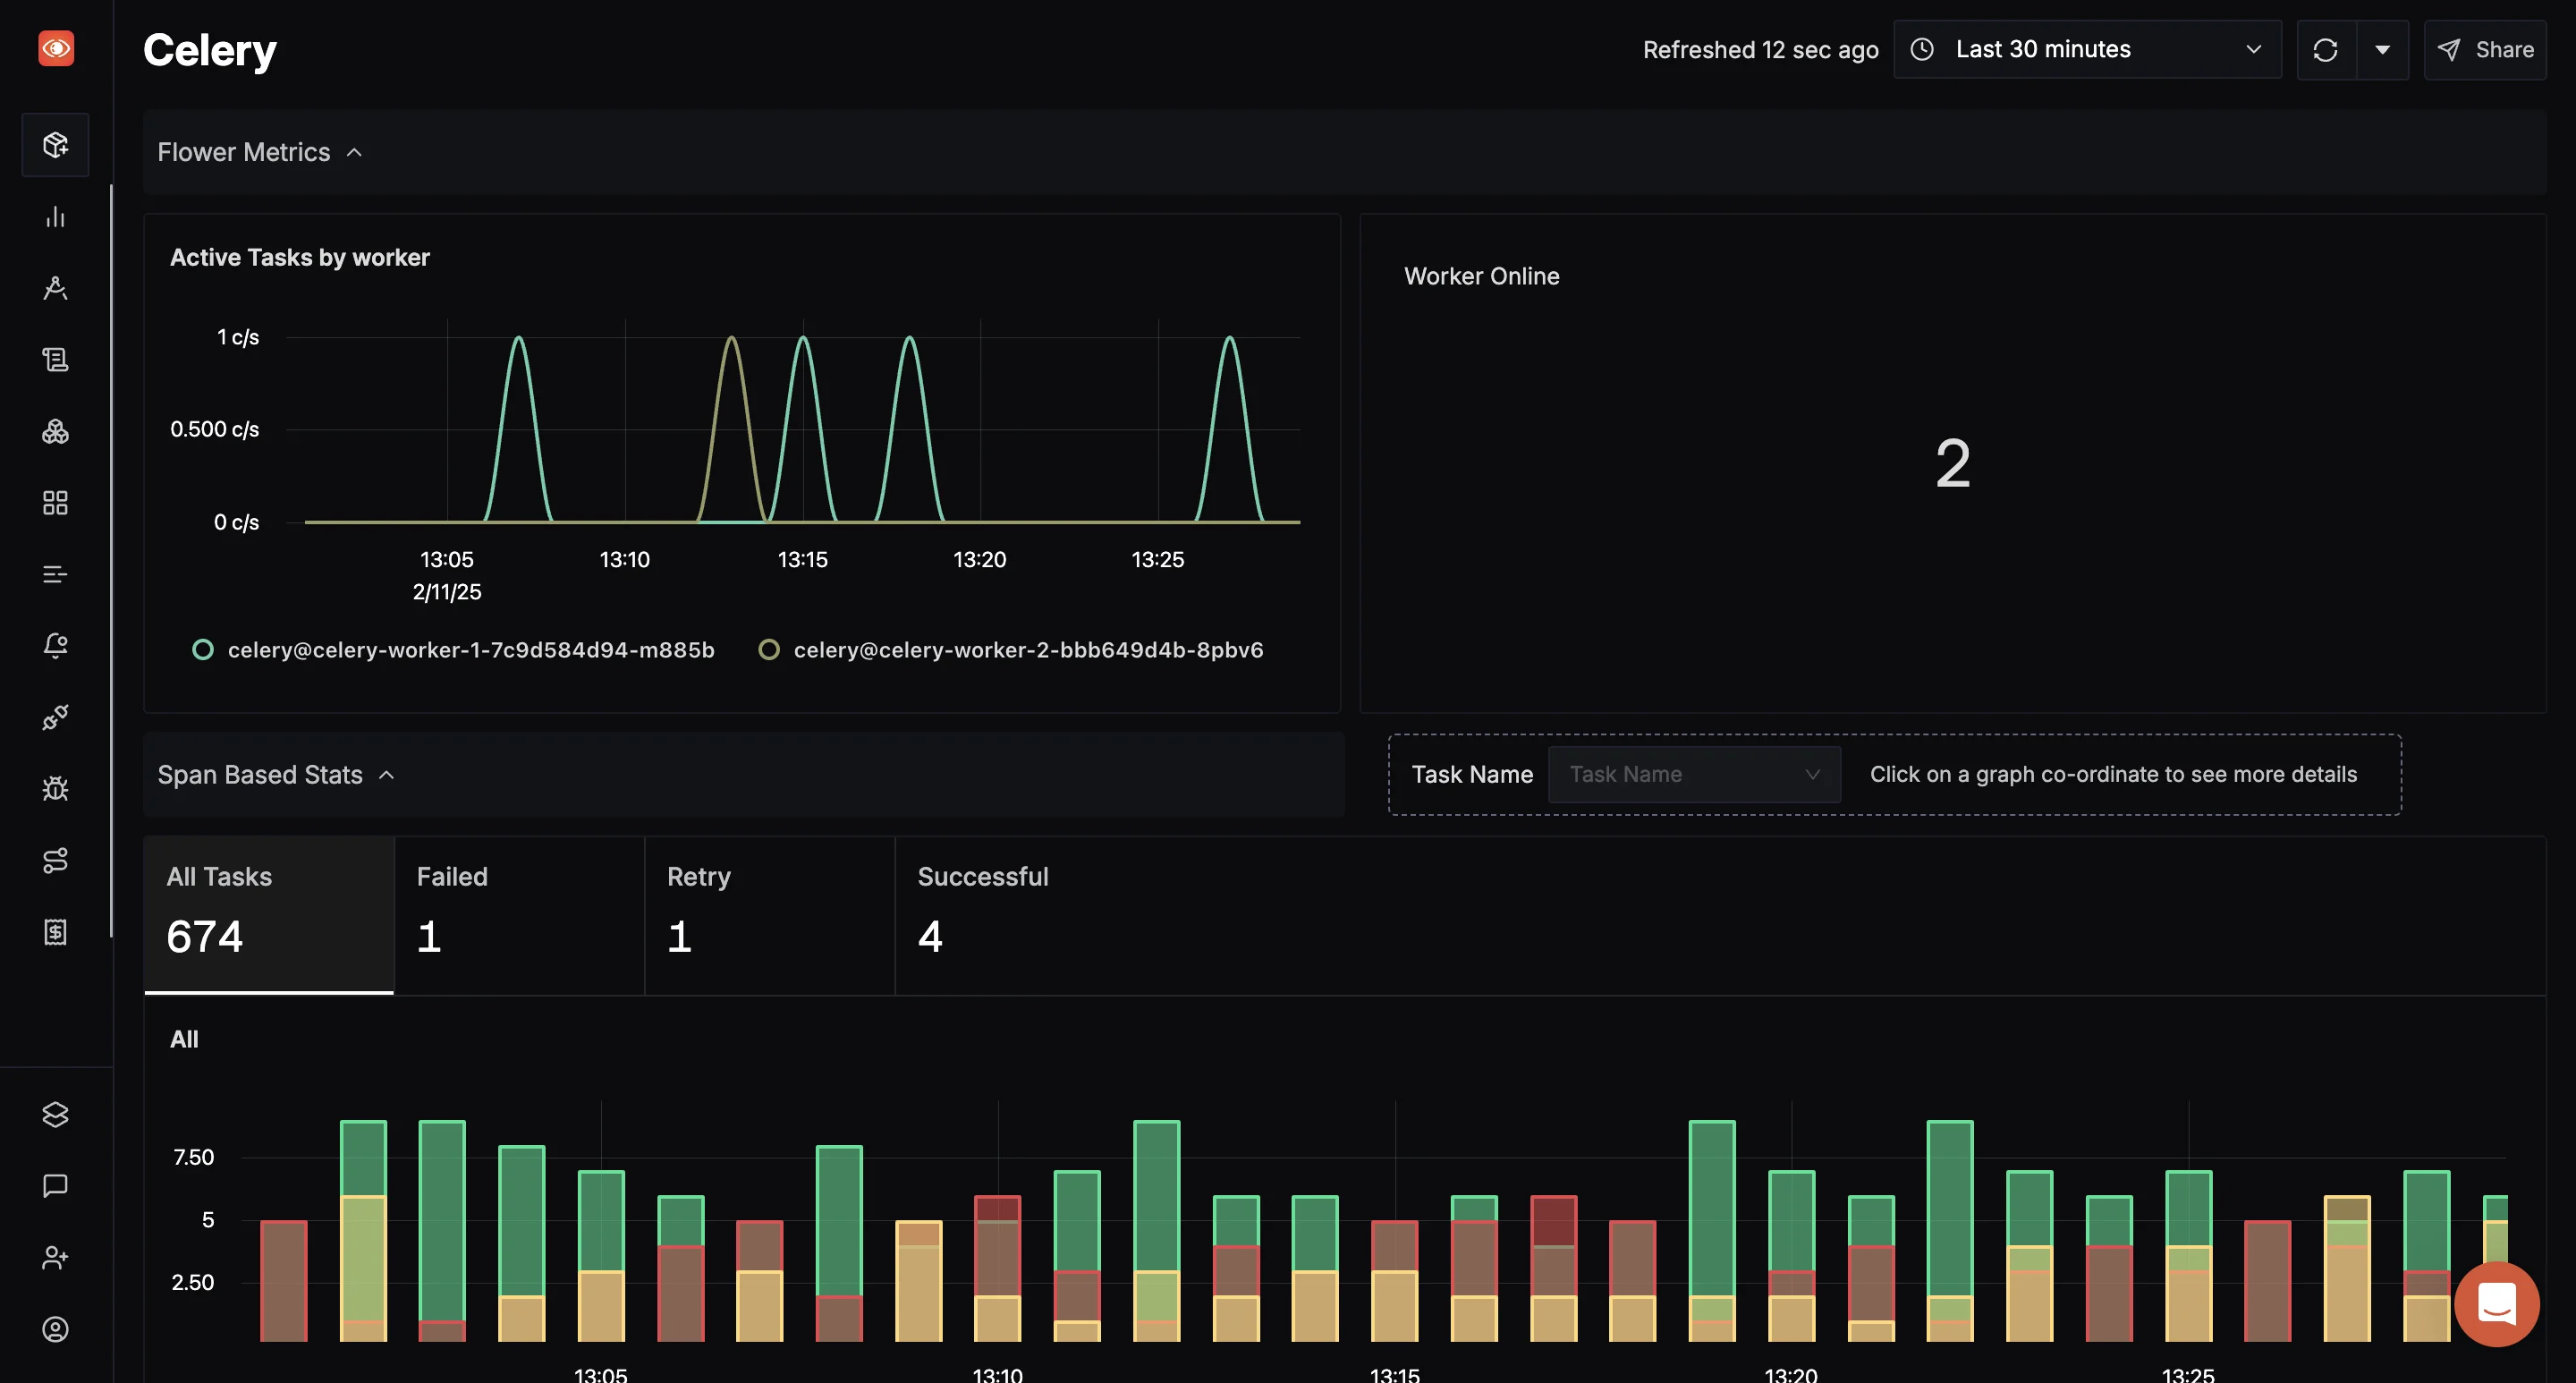Click the Refreshed 12 sec ago text
The height and width of the screenshot is (1383, 2576).
point(1761,50)
